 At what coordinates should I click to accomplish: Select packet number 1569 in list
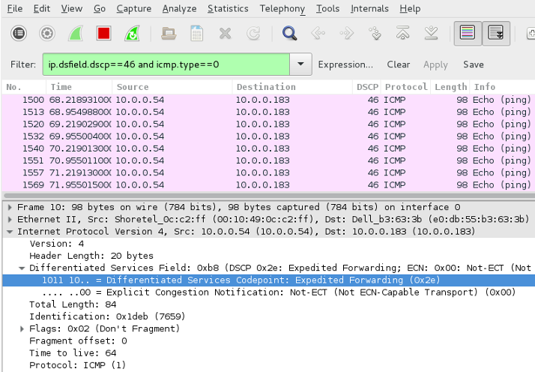click(268, 184)
